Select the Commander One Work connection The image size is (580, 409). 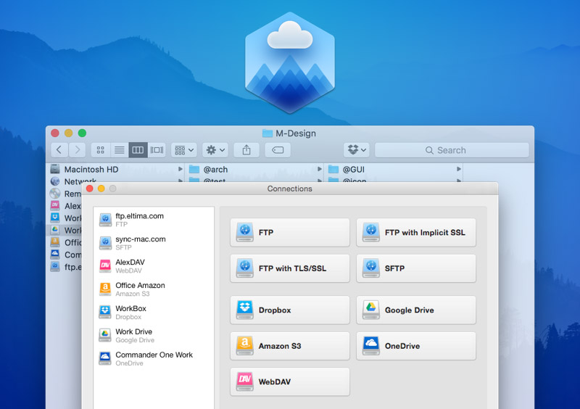coord(154,359)
